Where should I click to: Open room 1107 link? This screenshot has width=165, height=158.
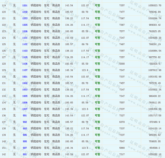(25, 70)
